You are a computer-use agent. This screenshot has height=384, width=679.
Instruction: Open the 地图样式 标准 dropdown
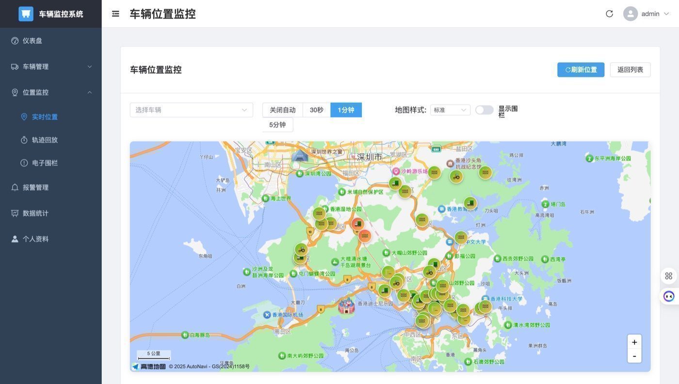coord(450,110)
